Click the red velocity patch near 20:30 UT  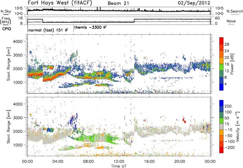pyautogui.click(x=184, y=120)
